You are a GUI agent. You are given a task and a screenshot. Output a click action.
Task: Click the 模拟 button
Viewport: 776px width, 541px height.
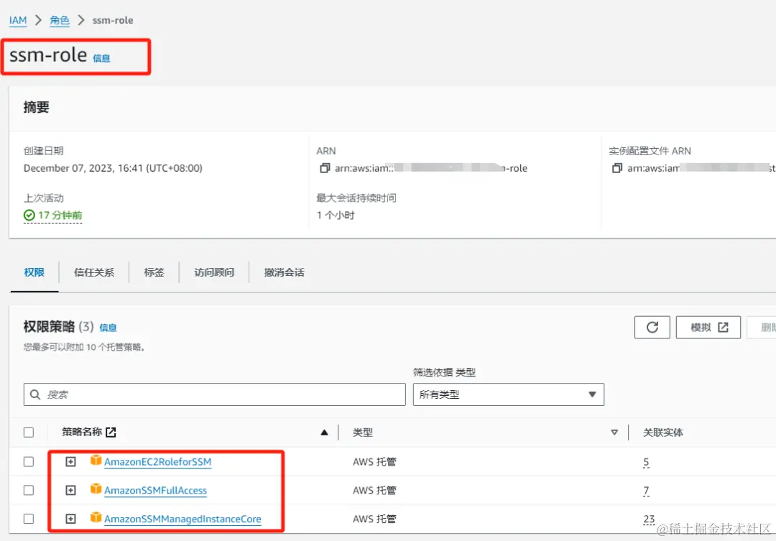point(708,327)
